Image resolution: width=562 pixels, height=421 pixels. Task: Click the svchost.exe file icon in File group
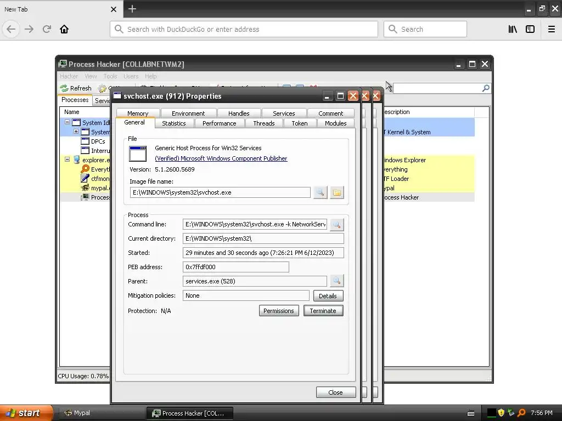point(138,154)
